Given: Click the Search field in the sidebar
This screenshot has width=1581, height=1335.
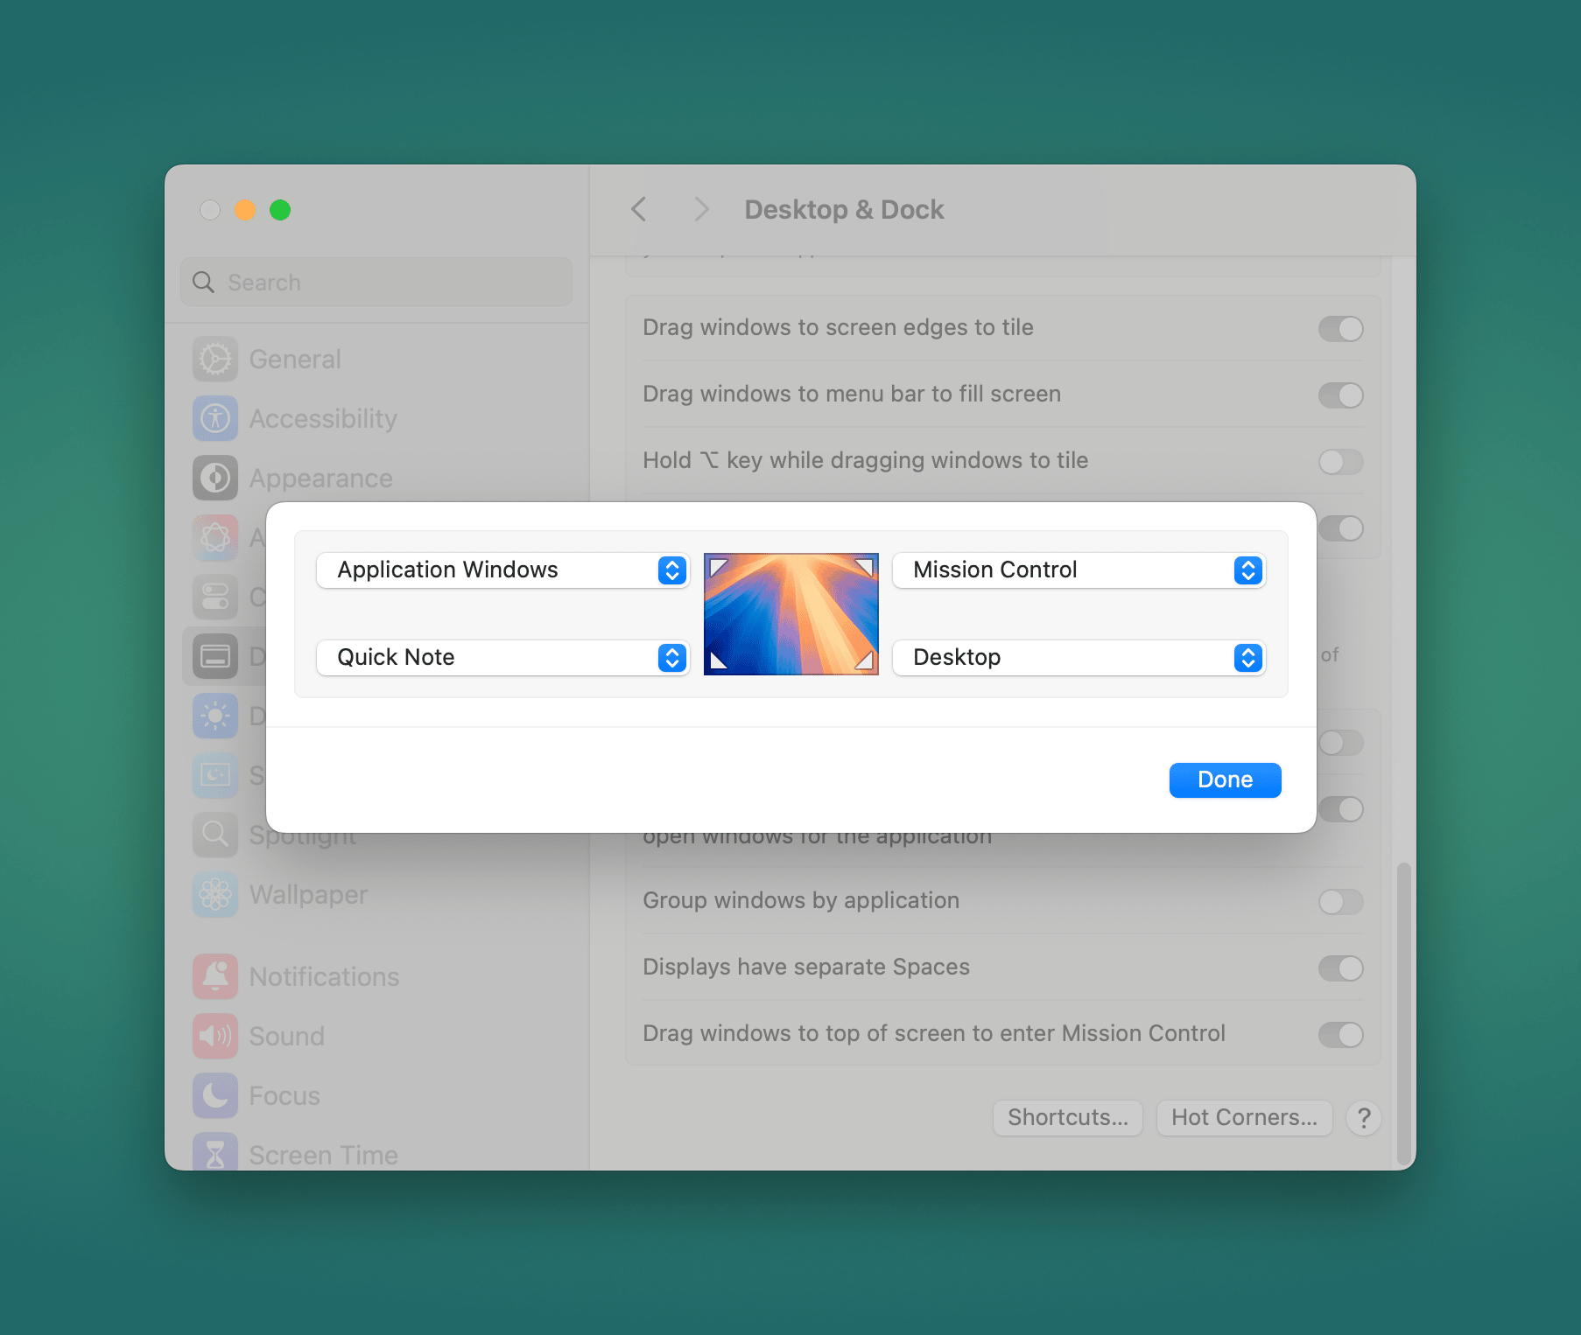Looking at the screenshot, I should pos(376,283).
